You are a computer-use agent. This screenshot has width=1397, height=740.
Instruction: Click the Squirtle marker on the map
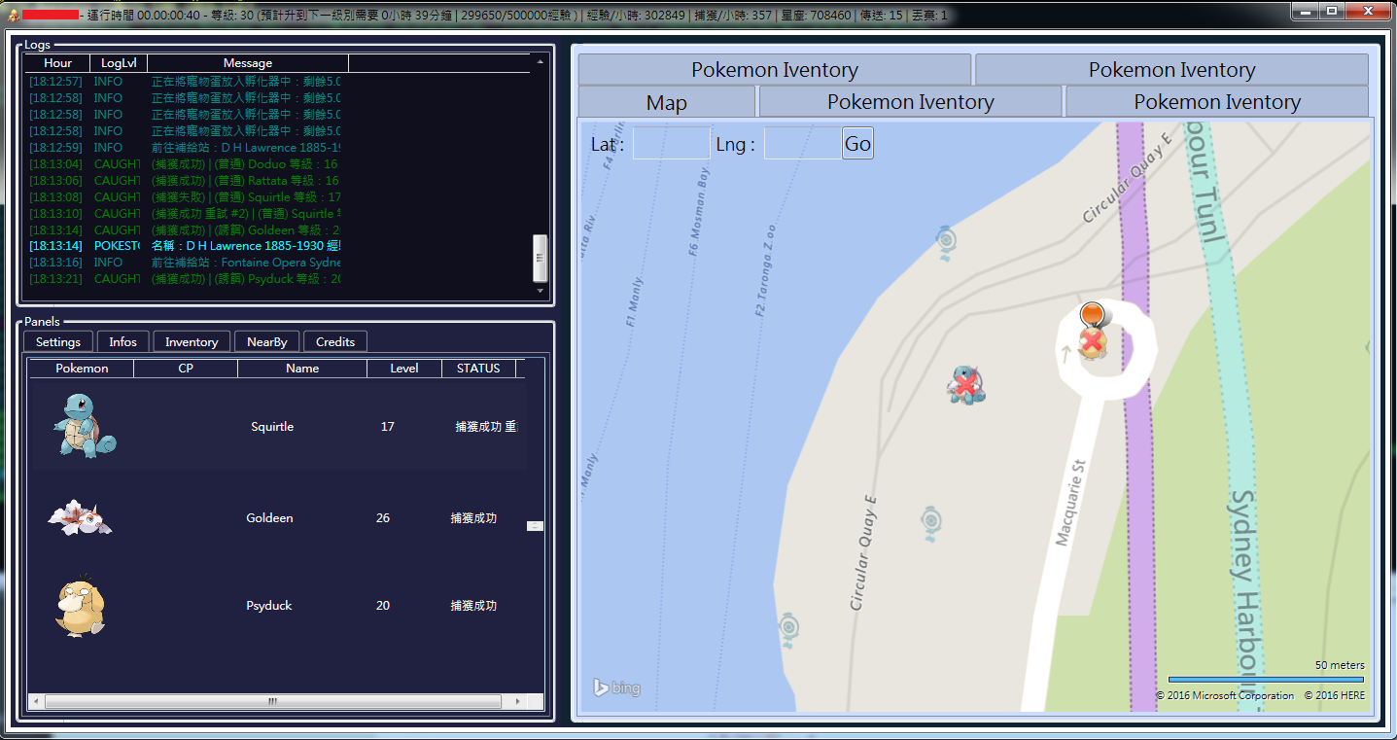click(965, 384)
